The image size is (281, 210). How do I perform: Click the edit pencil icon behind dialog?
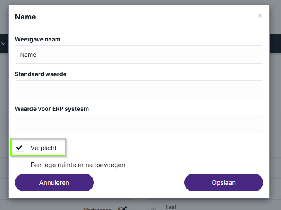click(x=122, y=208)
